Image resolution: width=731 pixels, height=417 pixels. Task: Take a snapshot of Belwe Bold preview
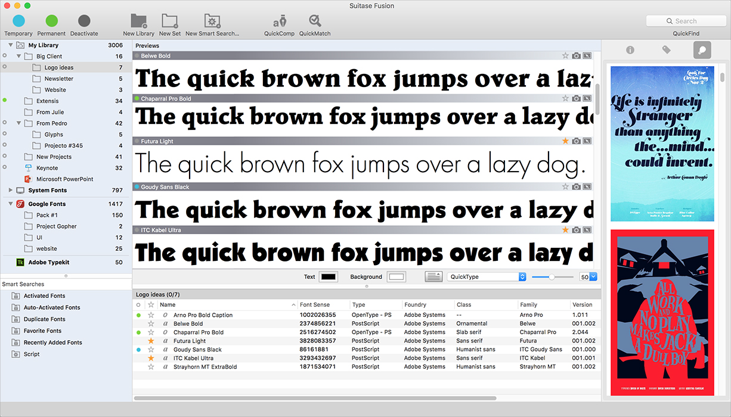(576, 56)
